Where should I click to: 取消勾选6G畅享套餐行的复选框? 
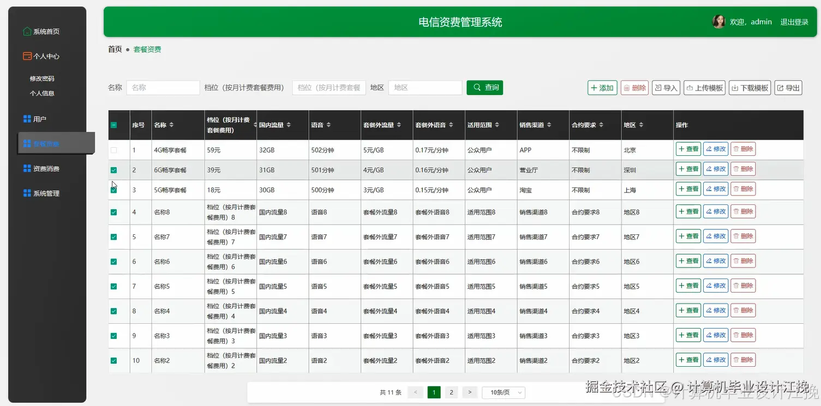coord(115,169)
